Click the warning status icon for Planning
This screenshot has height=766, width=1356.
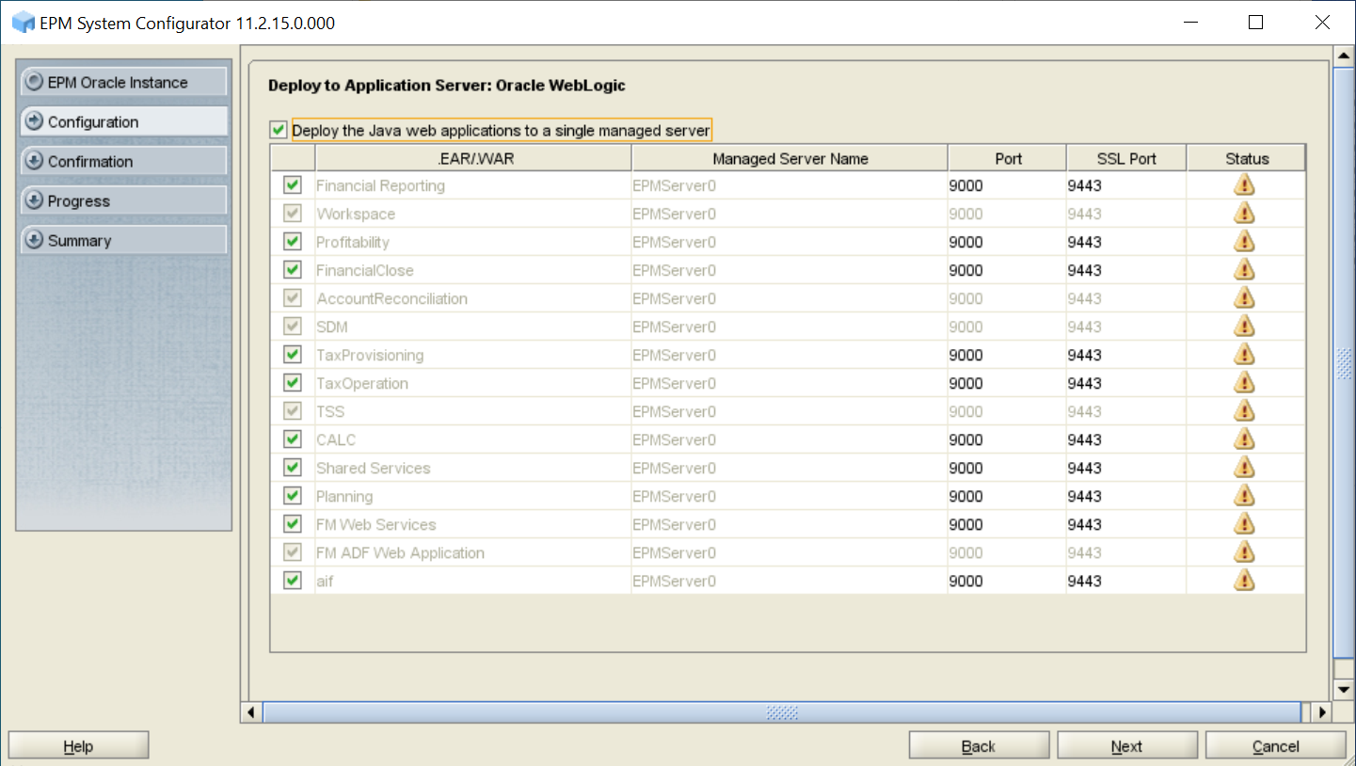click(x=1244, y=495)
